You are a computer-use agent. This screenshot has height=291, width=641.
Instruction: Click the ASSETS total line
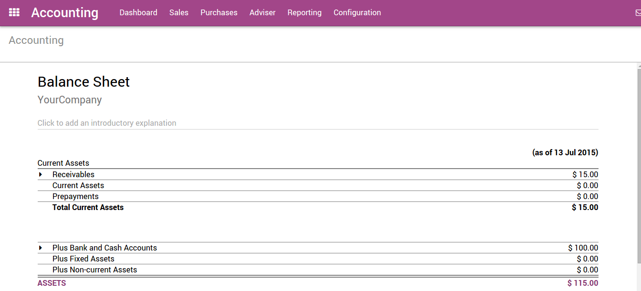coord(52,283)
